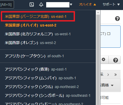Open the help icon at page top
This screenshot has width=123, height=105.
117,19
